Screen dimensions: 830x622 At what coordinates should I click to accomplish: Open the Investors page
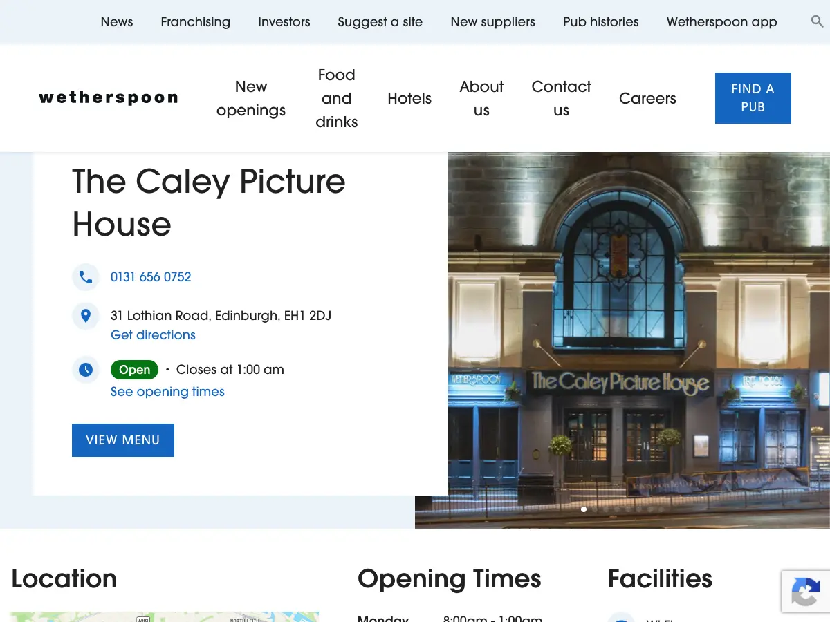point(284,22)
